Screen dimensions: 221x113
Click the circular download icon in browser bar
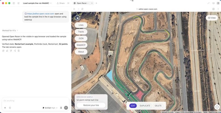click(x=213, y=9)
